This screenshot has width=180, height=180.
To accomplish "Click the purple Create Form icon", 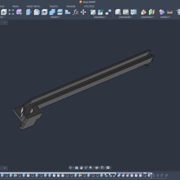I will tap(19, 12).
